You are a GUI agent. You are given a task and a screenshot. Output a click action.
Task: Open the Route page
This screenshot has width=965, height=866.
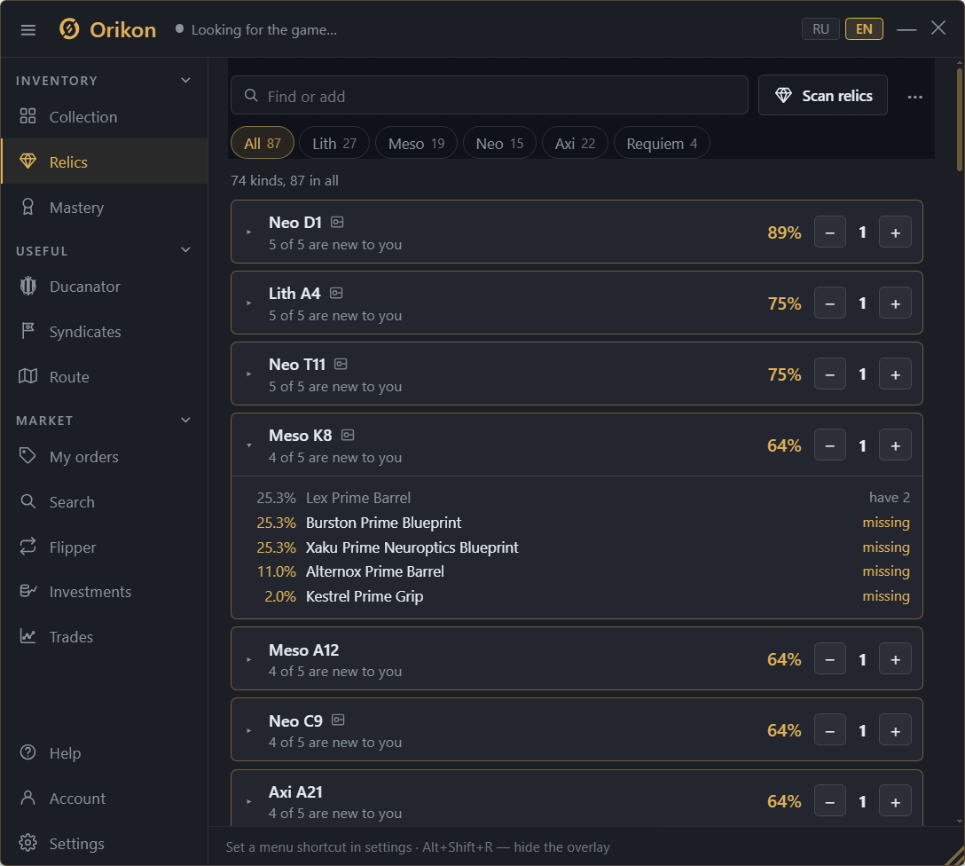pos(104,377)
